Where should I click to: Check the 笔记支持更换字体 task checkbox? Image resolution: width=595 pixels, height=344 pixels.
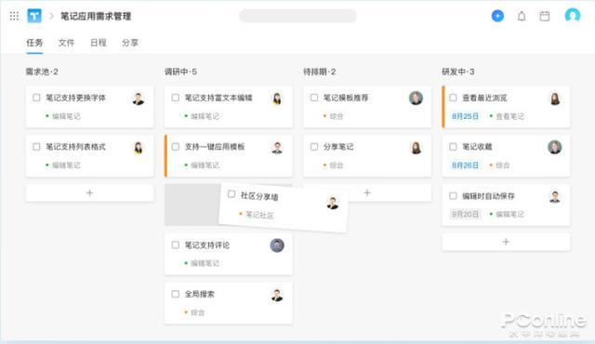[36, 98]
